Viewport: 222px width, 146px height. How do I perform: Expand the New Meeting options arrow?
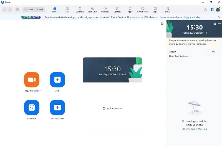41,91
